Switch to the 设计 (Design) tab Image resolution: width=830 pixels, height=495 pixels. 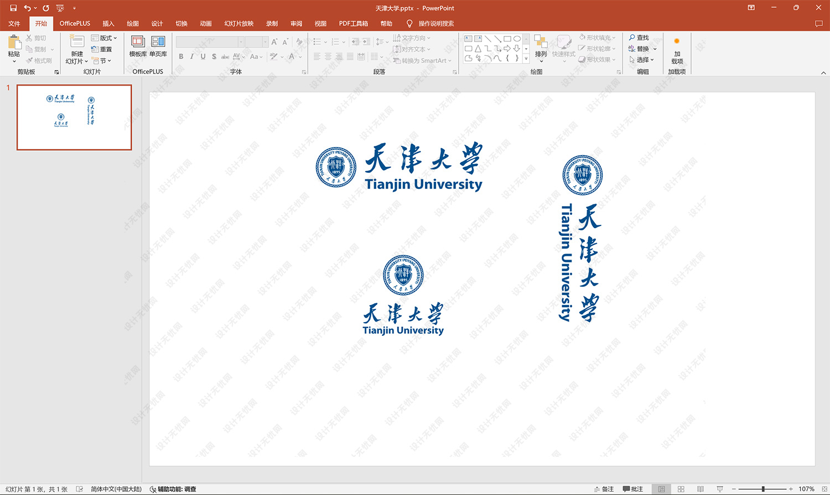tap(157, 23)
